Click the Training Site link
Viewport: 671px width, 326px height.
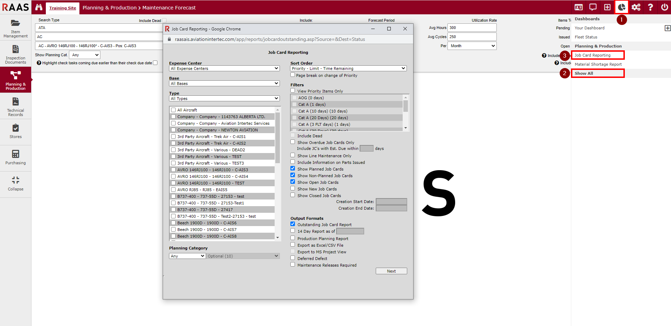pyautogui.click(x=63, y=8)
